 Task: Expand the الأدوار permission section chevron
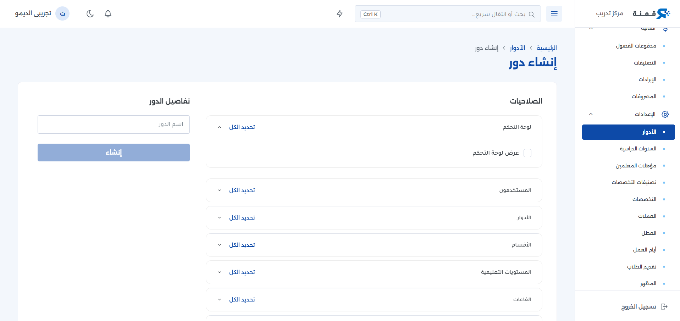point(220,218)
